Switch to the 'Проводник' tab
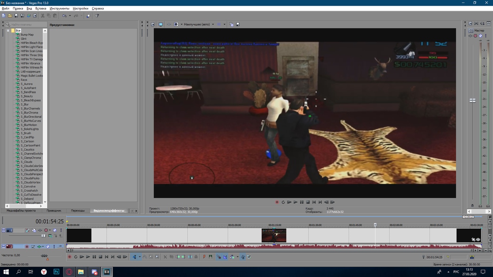 click(x=54, y=211)
